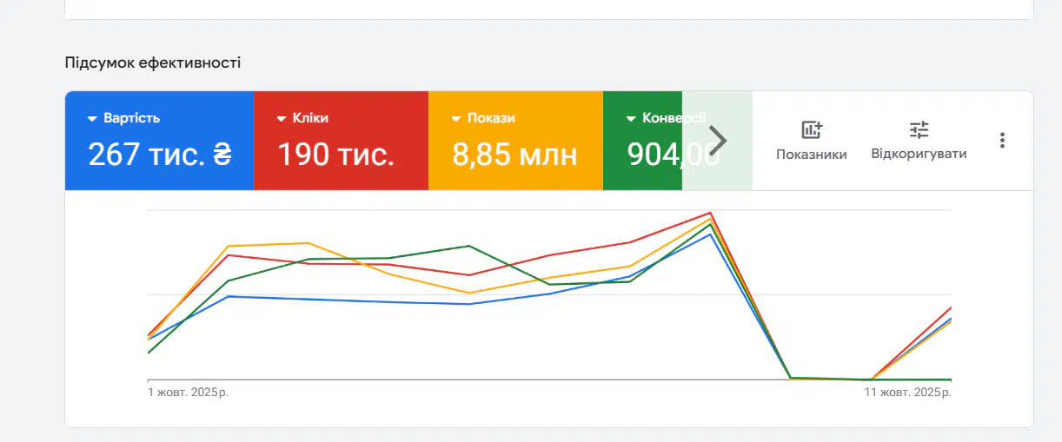1062x442 pixels.
Task: Toggle the red 190 тис. clicks value
Action: (x=335, y=155)
